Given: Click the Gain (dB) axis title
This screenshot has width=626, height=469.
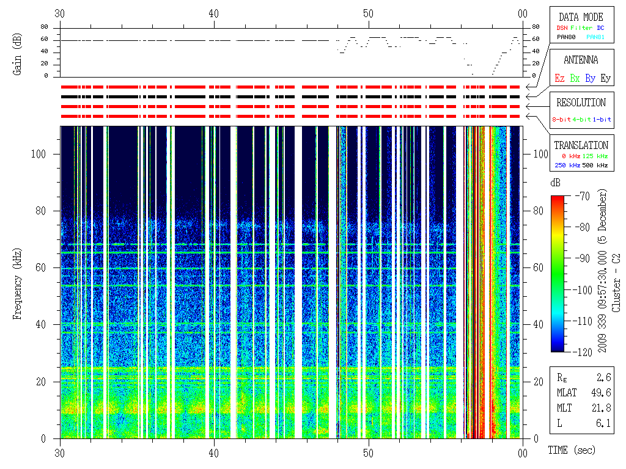Looking at the screenshot, I should pyautogui.click(x=18, y=53).
